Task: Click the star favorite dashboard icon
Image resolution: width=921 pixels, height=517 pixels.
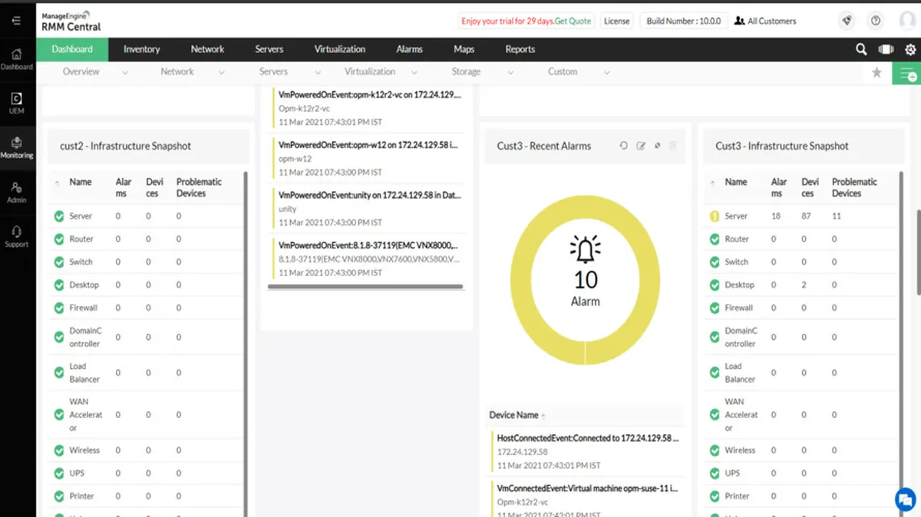Action: tap(876, 73)
